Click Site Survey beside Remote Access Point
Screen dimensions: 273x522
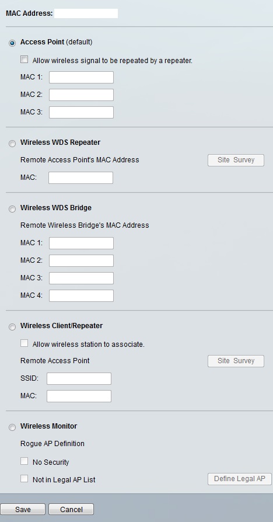236,361
